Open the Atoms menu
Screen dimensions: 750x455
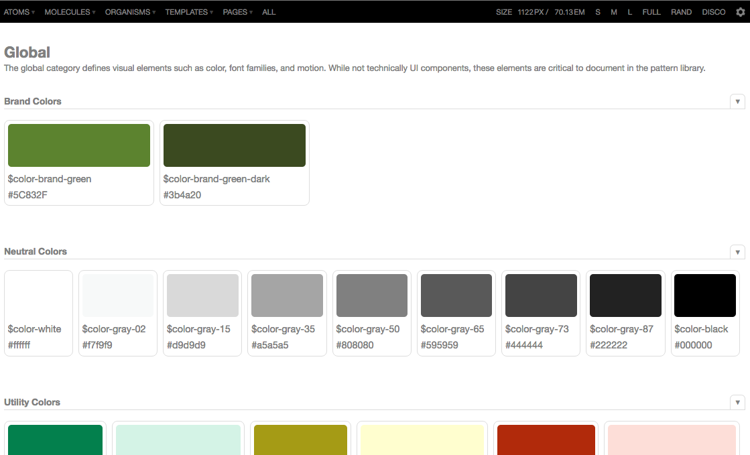tap(19, 12)
